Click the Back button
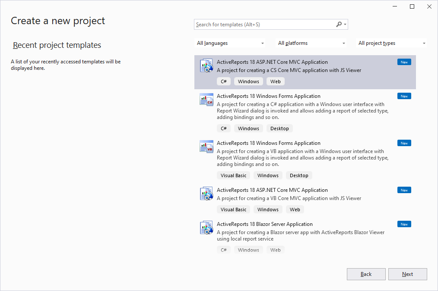 (x=366, y=274)
